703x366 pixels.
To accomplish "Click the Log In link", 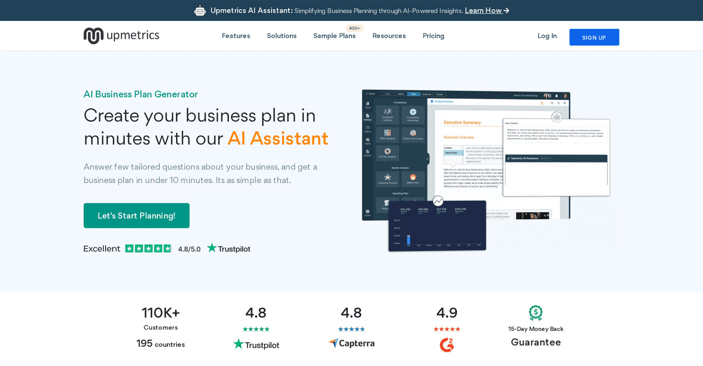I will [x=547, y=36].
